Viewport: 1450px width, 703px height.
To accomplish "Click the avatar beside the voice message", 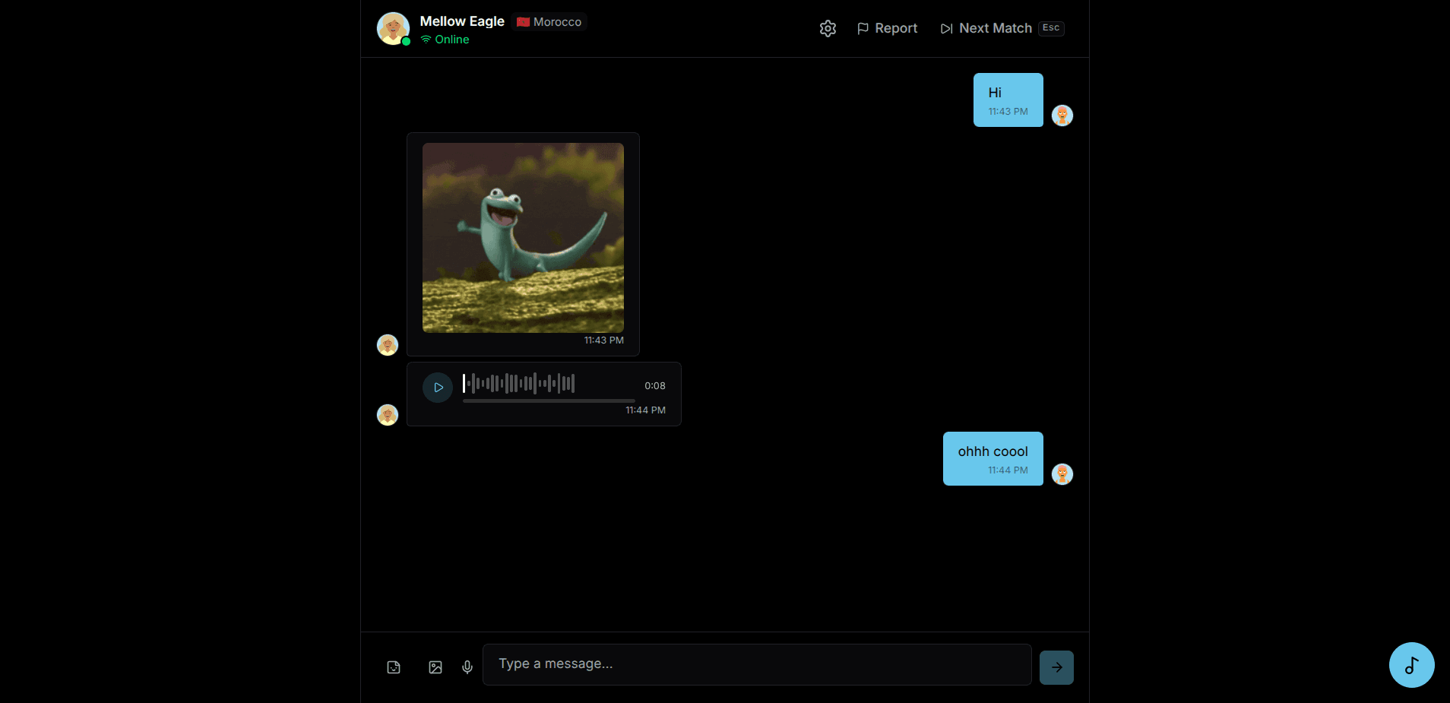I will point(388,415).
